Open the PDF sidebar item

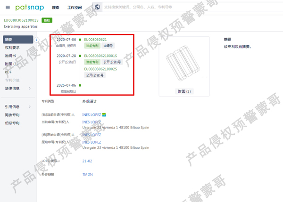[8, 72]
